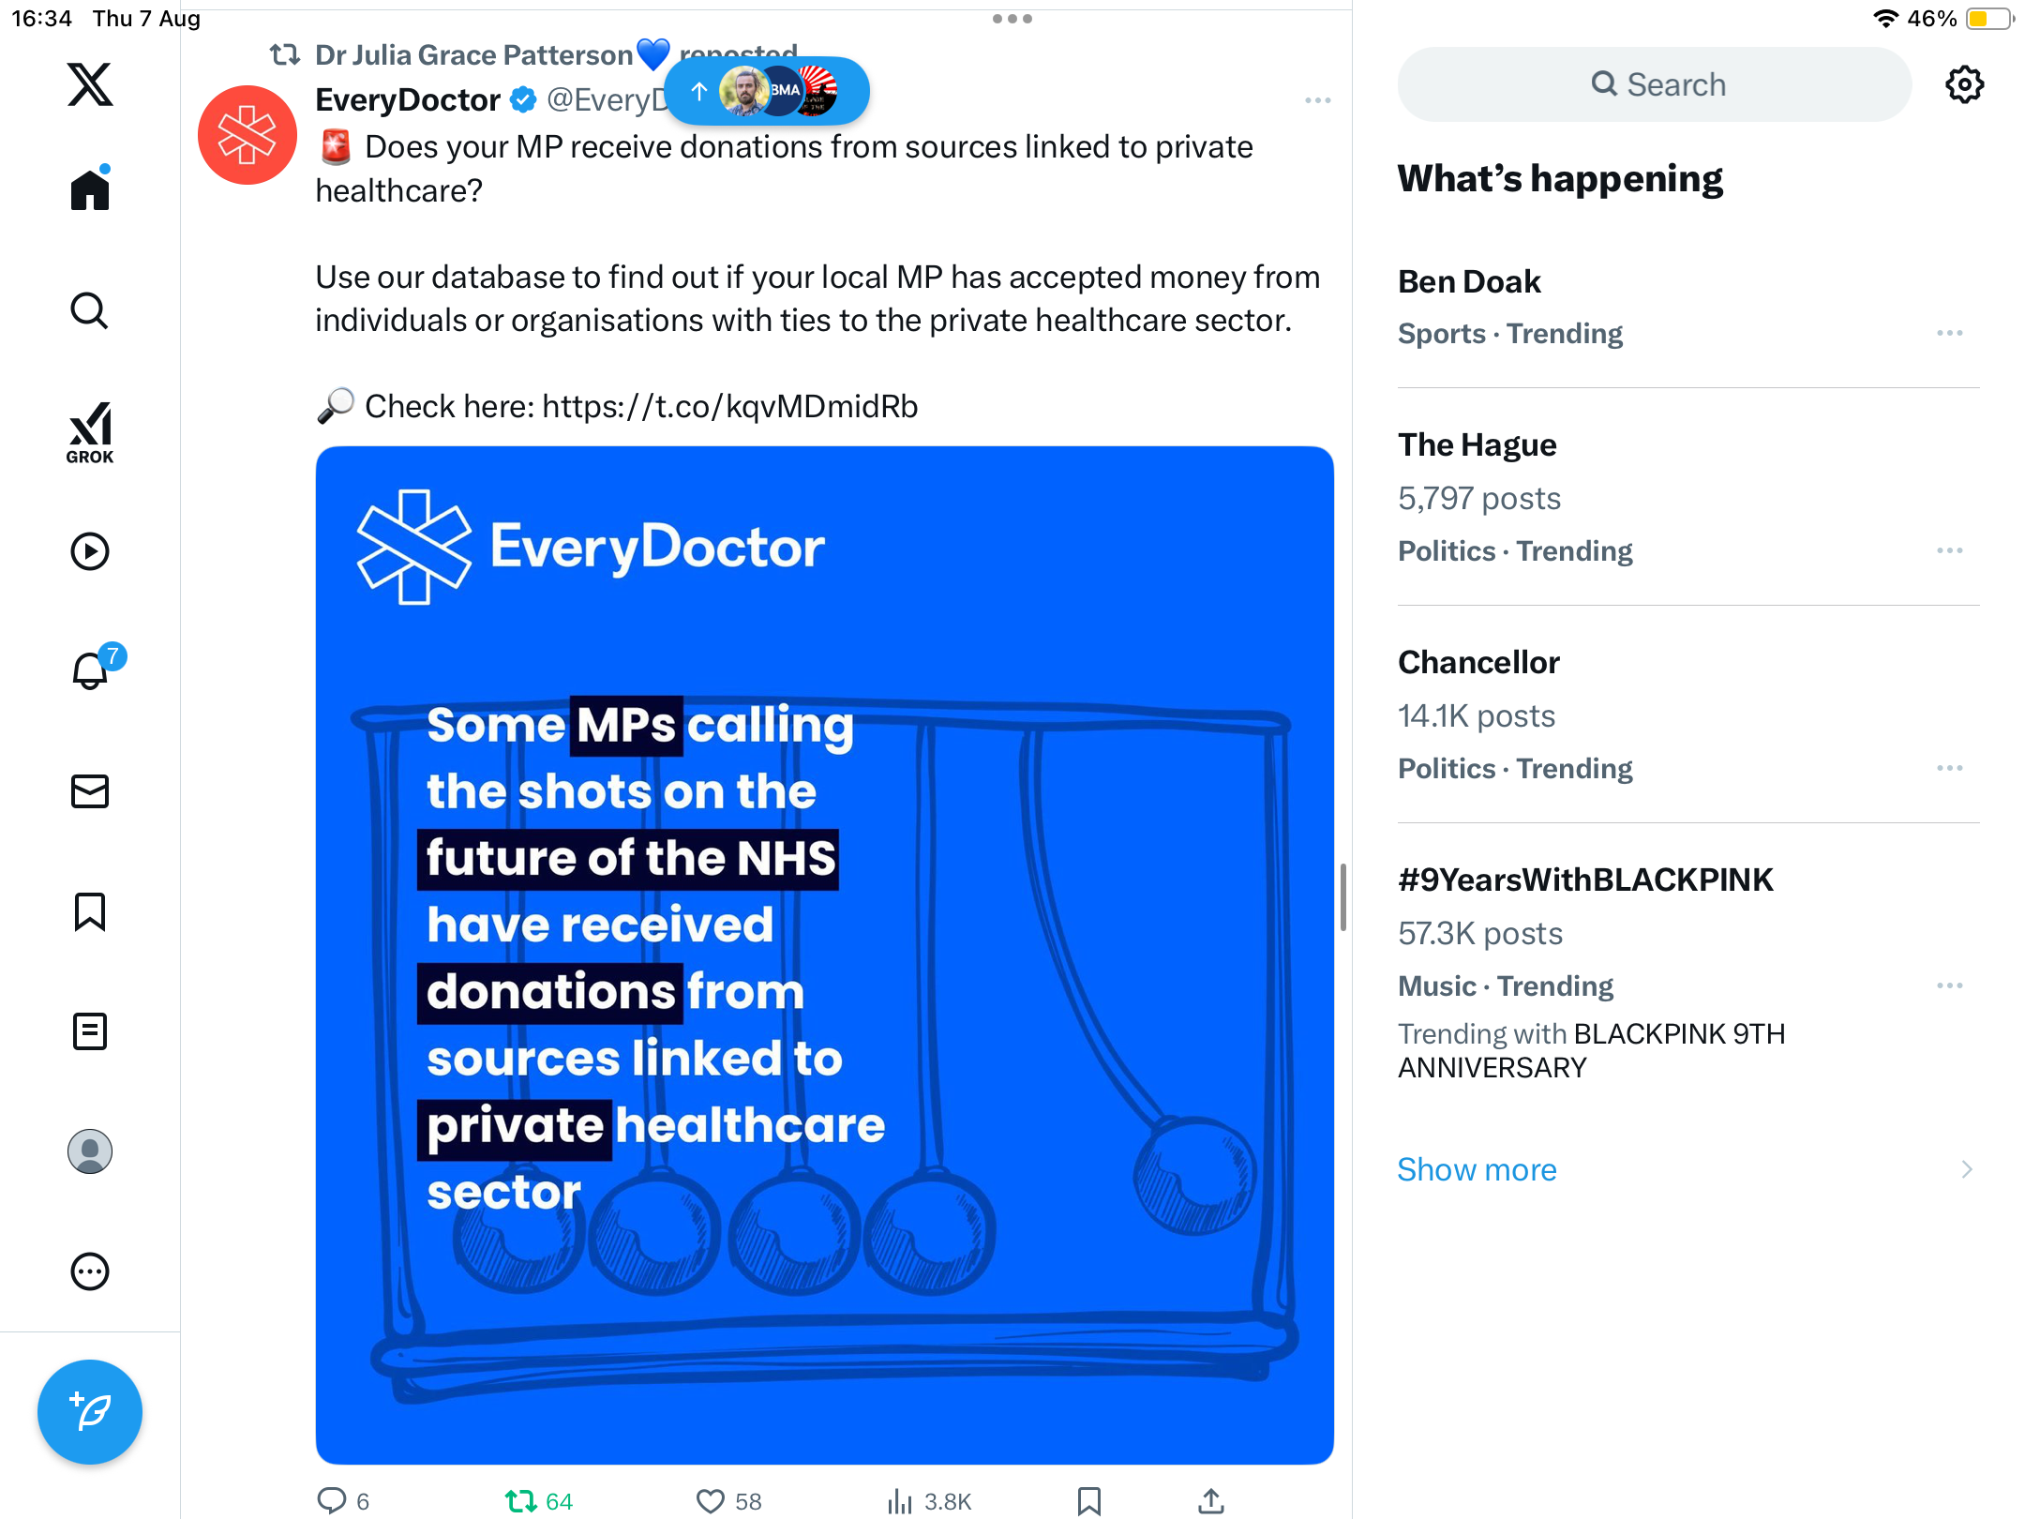
Task: Open The Hague trending topic
Action: pos(1687,497)
